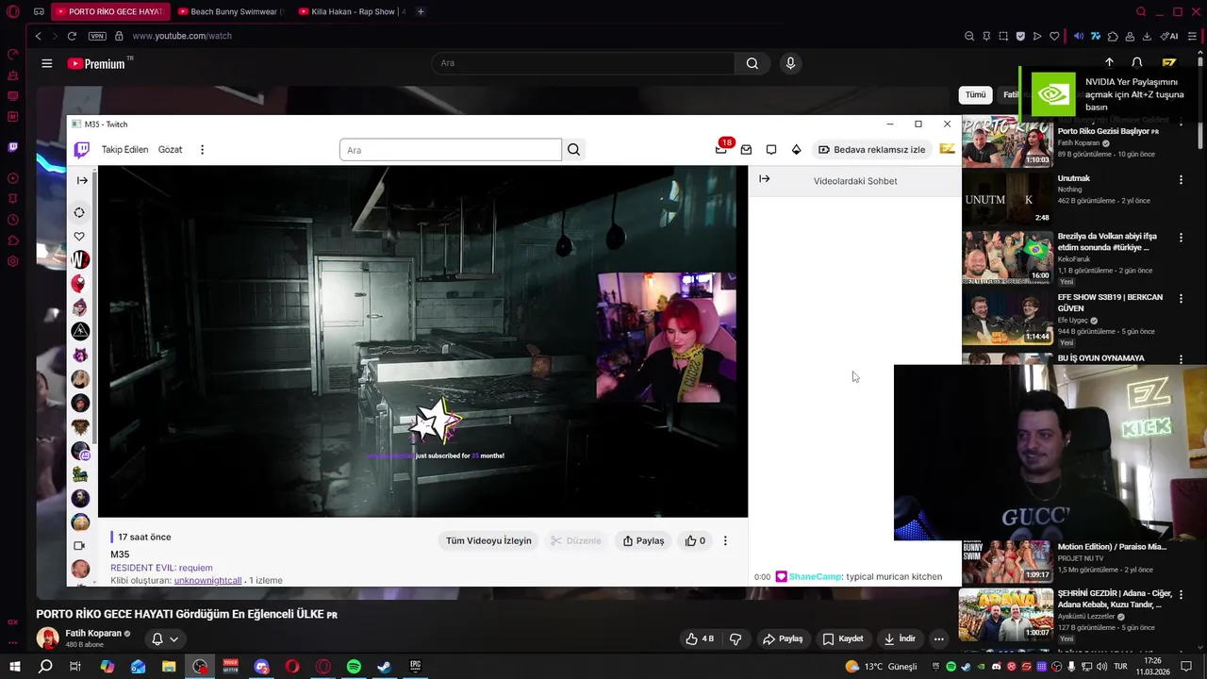This screenshot has height=679, width=1207.
Task: Click the camera icon in Twitch sidebar
Action: pyautogui.click(x=79, y=545)
